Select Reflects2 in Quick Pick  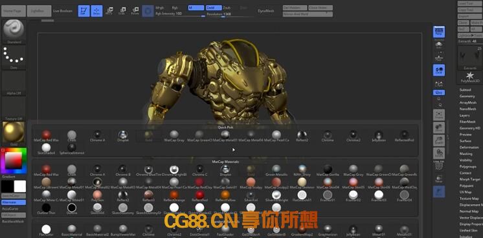pos(302,136)
